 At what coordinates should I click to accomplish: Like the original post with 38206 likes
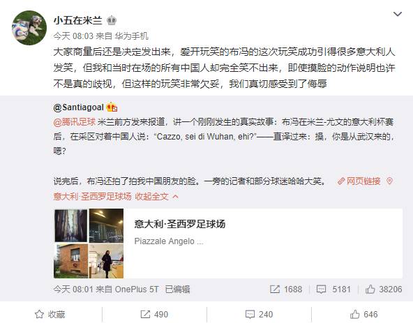pos(384,290)
